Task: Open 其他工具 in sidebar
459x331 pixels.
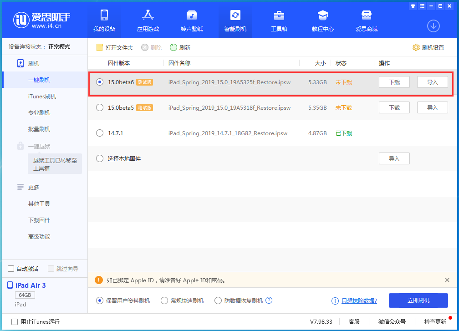Action: pyautogui.click(x=39, y=204)
